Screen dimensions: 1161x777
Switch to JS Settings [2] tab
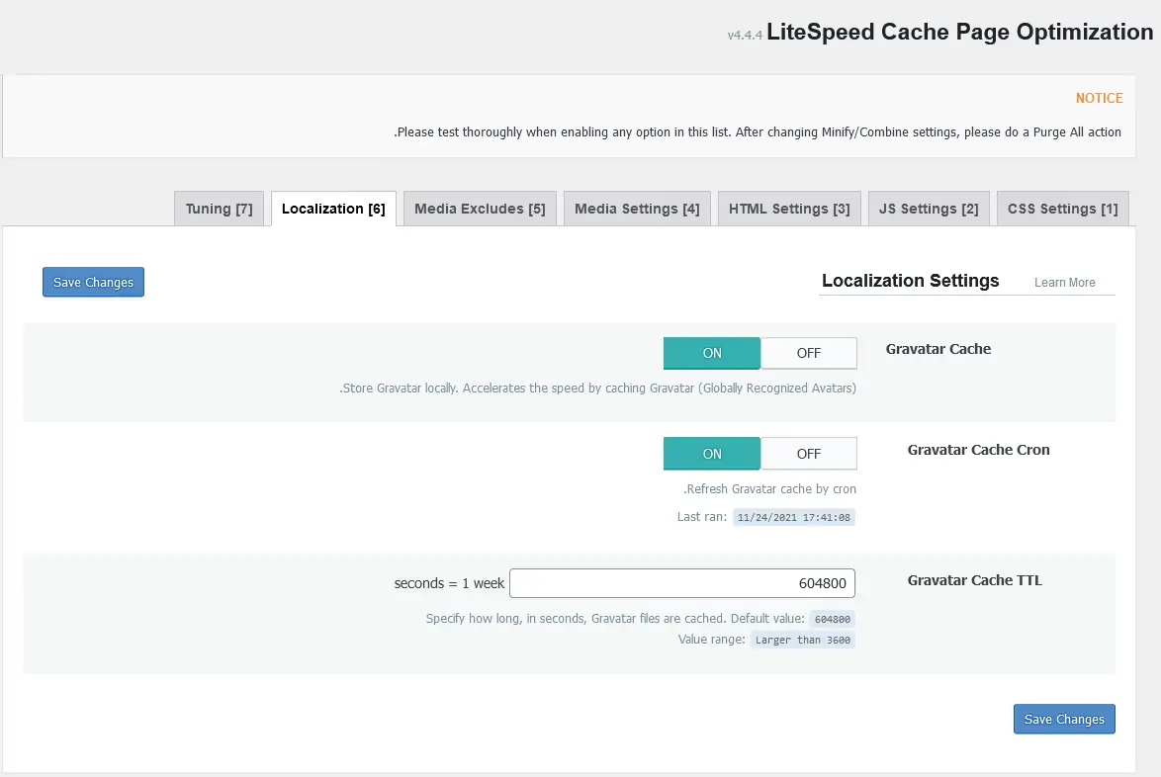[x=929, y=209]
